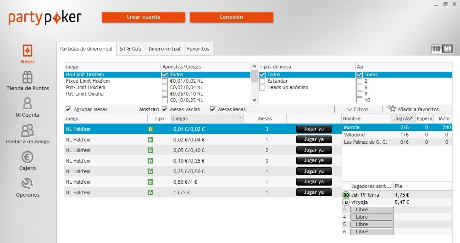The height and width of the screenshot is (243, 460).
Task: Open the Cajero euro icon
Action: [27, 157]
